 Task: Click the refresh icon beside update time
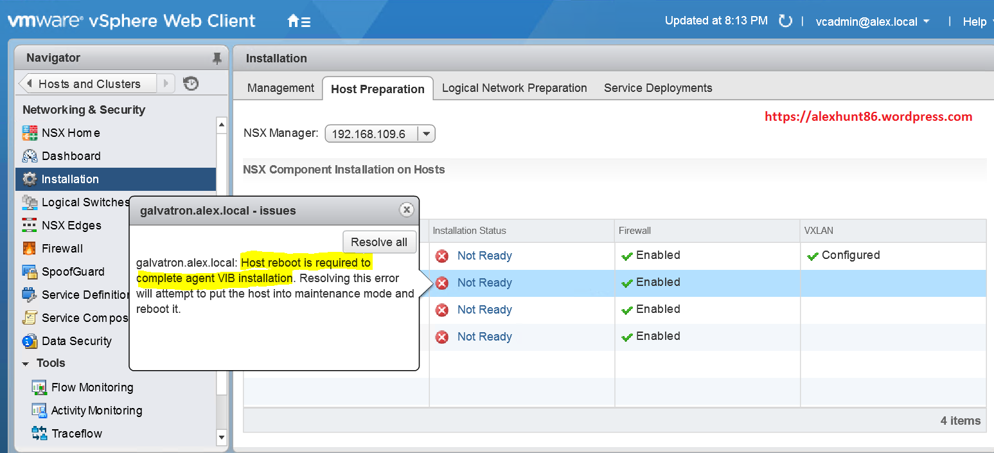pos(785,21)
